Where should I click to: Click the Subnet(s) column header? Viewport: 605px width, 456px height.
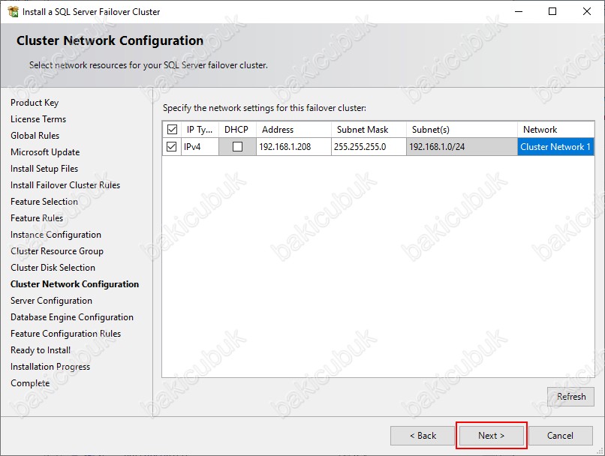coord(461,130)
